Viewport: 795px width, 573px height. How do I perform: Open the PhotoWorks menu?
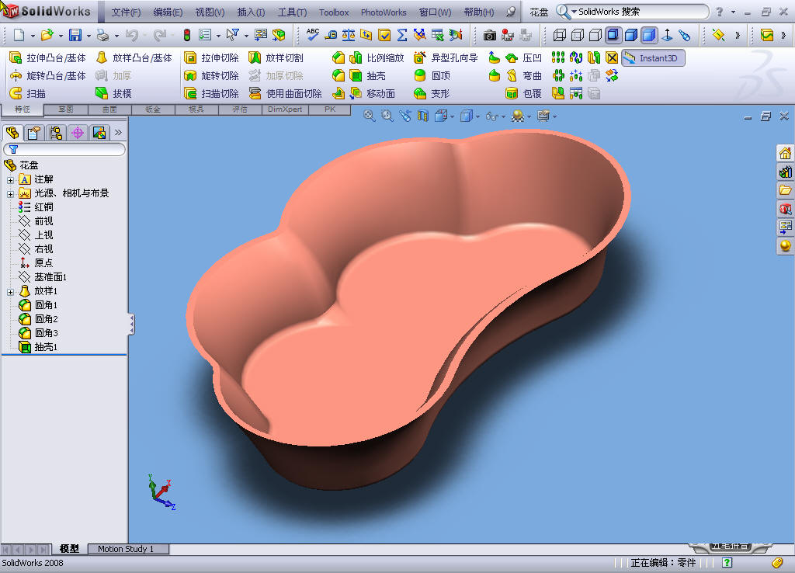click(384, 12)
